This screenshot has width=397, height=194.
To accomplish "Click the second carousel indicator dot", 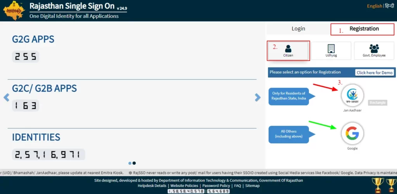I will [134, 163].
